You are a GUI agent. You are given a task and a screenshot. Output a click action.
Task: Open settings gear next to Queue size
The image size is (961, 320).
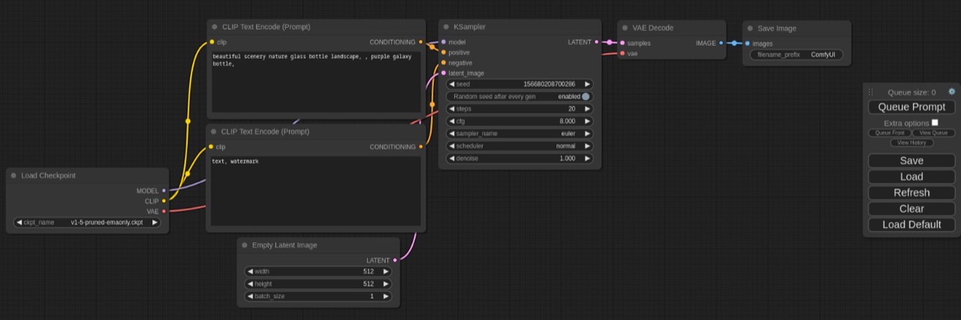coord(952,92)
